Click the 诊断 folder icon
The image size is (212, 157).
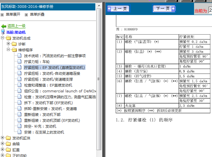tap(14, 44)
